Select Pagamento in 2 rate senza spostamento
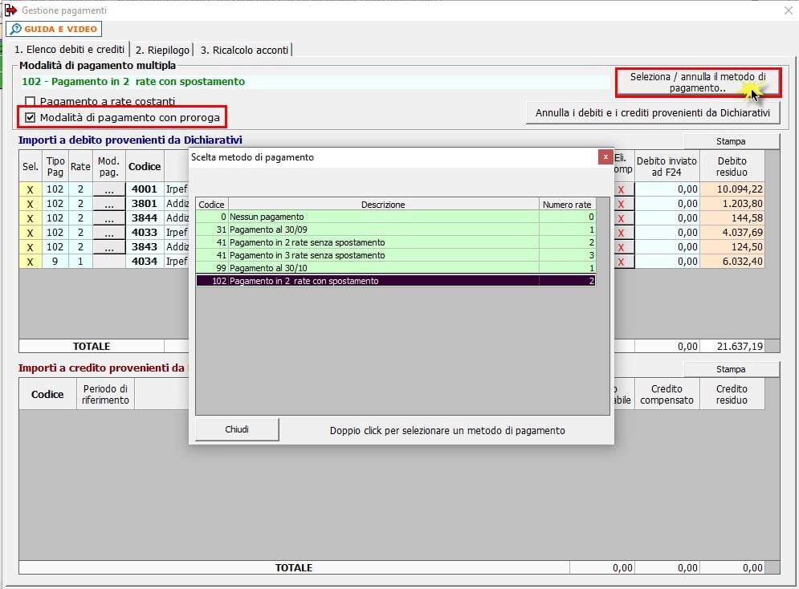799x589 pixels. pos(395,242)
